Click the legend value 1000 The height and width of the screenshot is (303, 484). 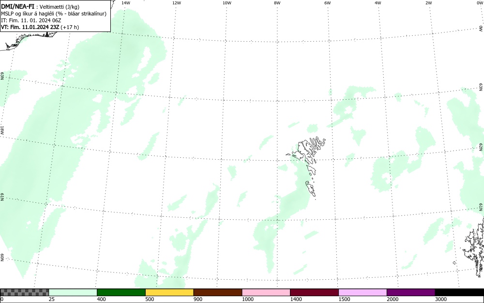tap(247, 299)
